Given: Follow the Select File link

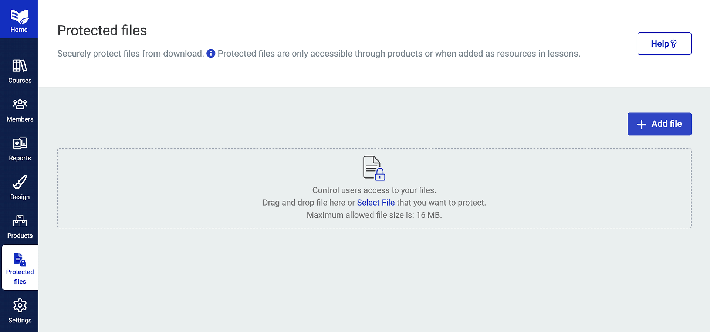Looking at the screenshot, I should 376,203.
